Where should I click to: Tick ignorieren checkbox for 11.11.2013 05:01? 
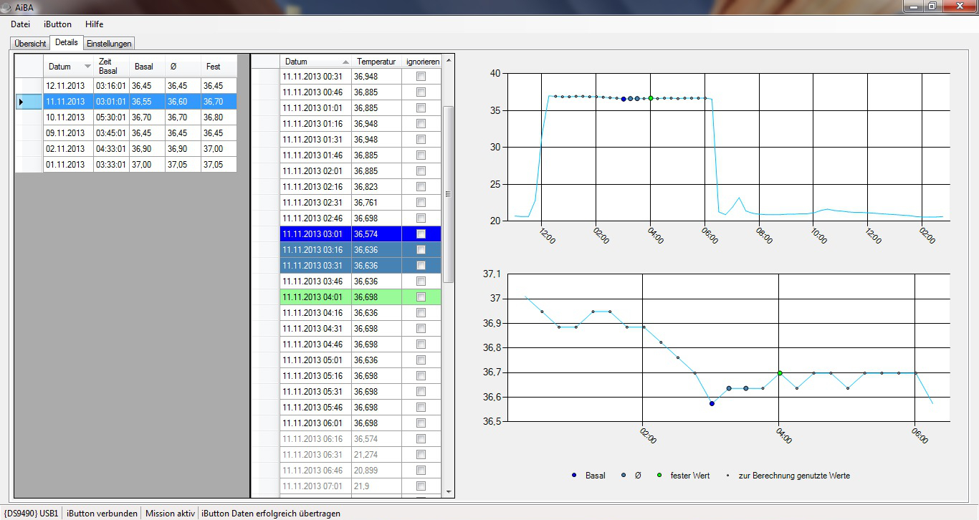pyautogui.click(x=421, y=360)
